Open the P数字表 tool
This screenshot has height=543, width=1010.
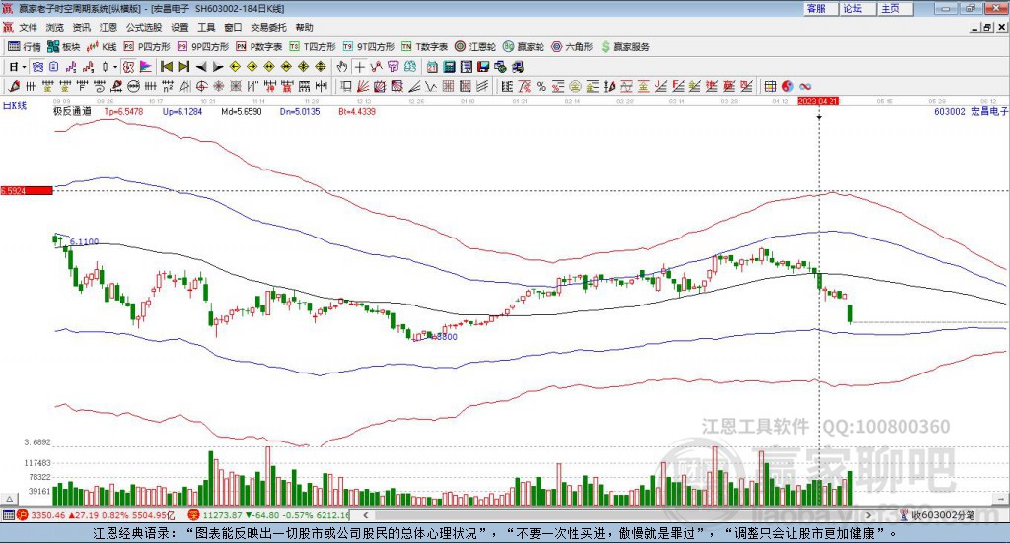pos(259,47)
